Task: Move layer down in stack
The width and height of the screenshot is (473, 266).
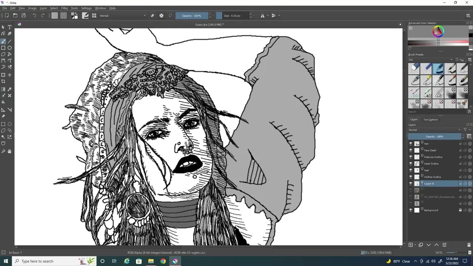Action: click(429, 245)
